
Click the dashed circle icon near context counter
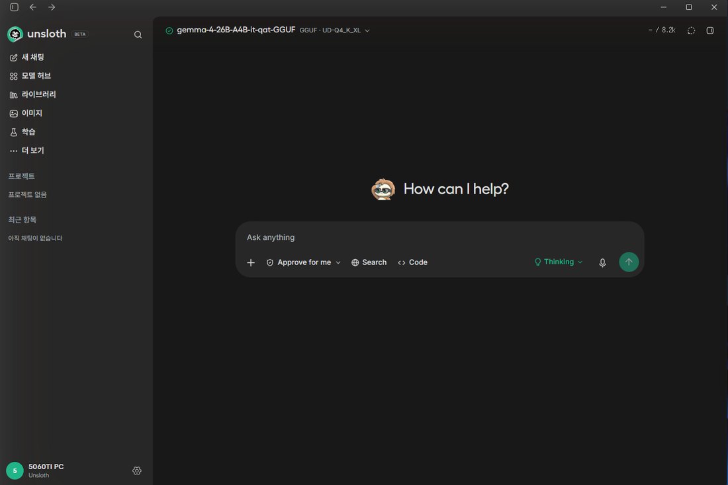pos(692,30)
